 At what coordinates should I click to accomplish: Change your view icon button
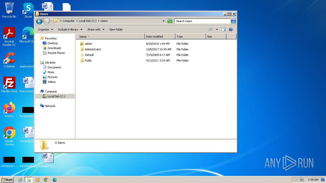click(x=210, y=29)
